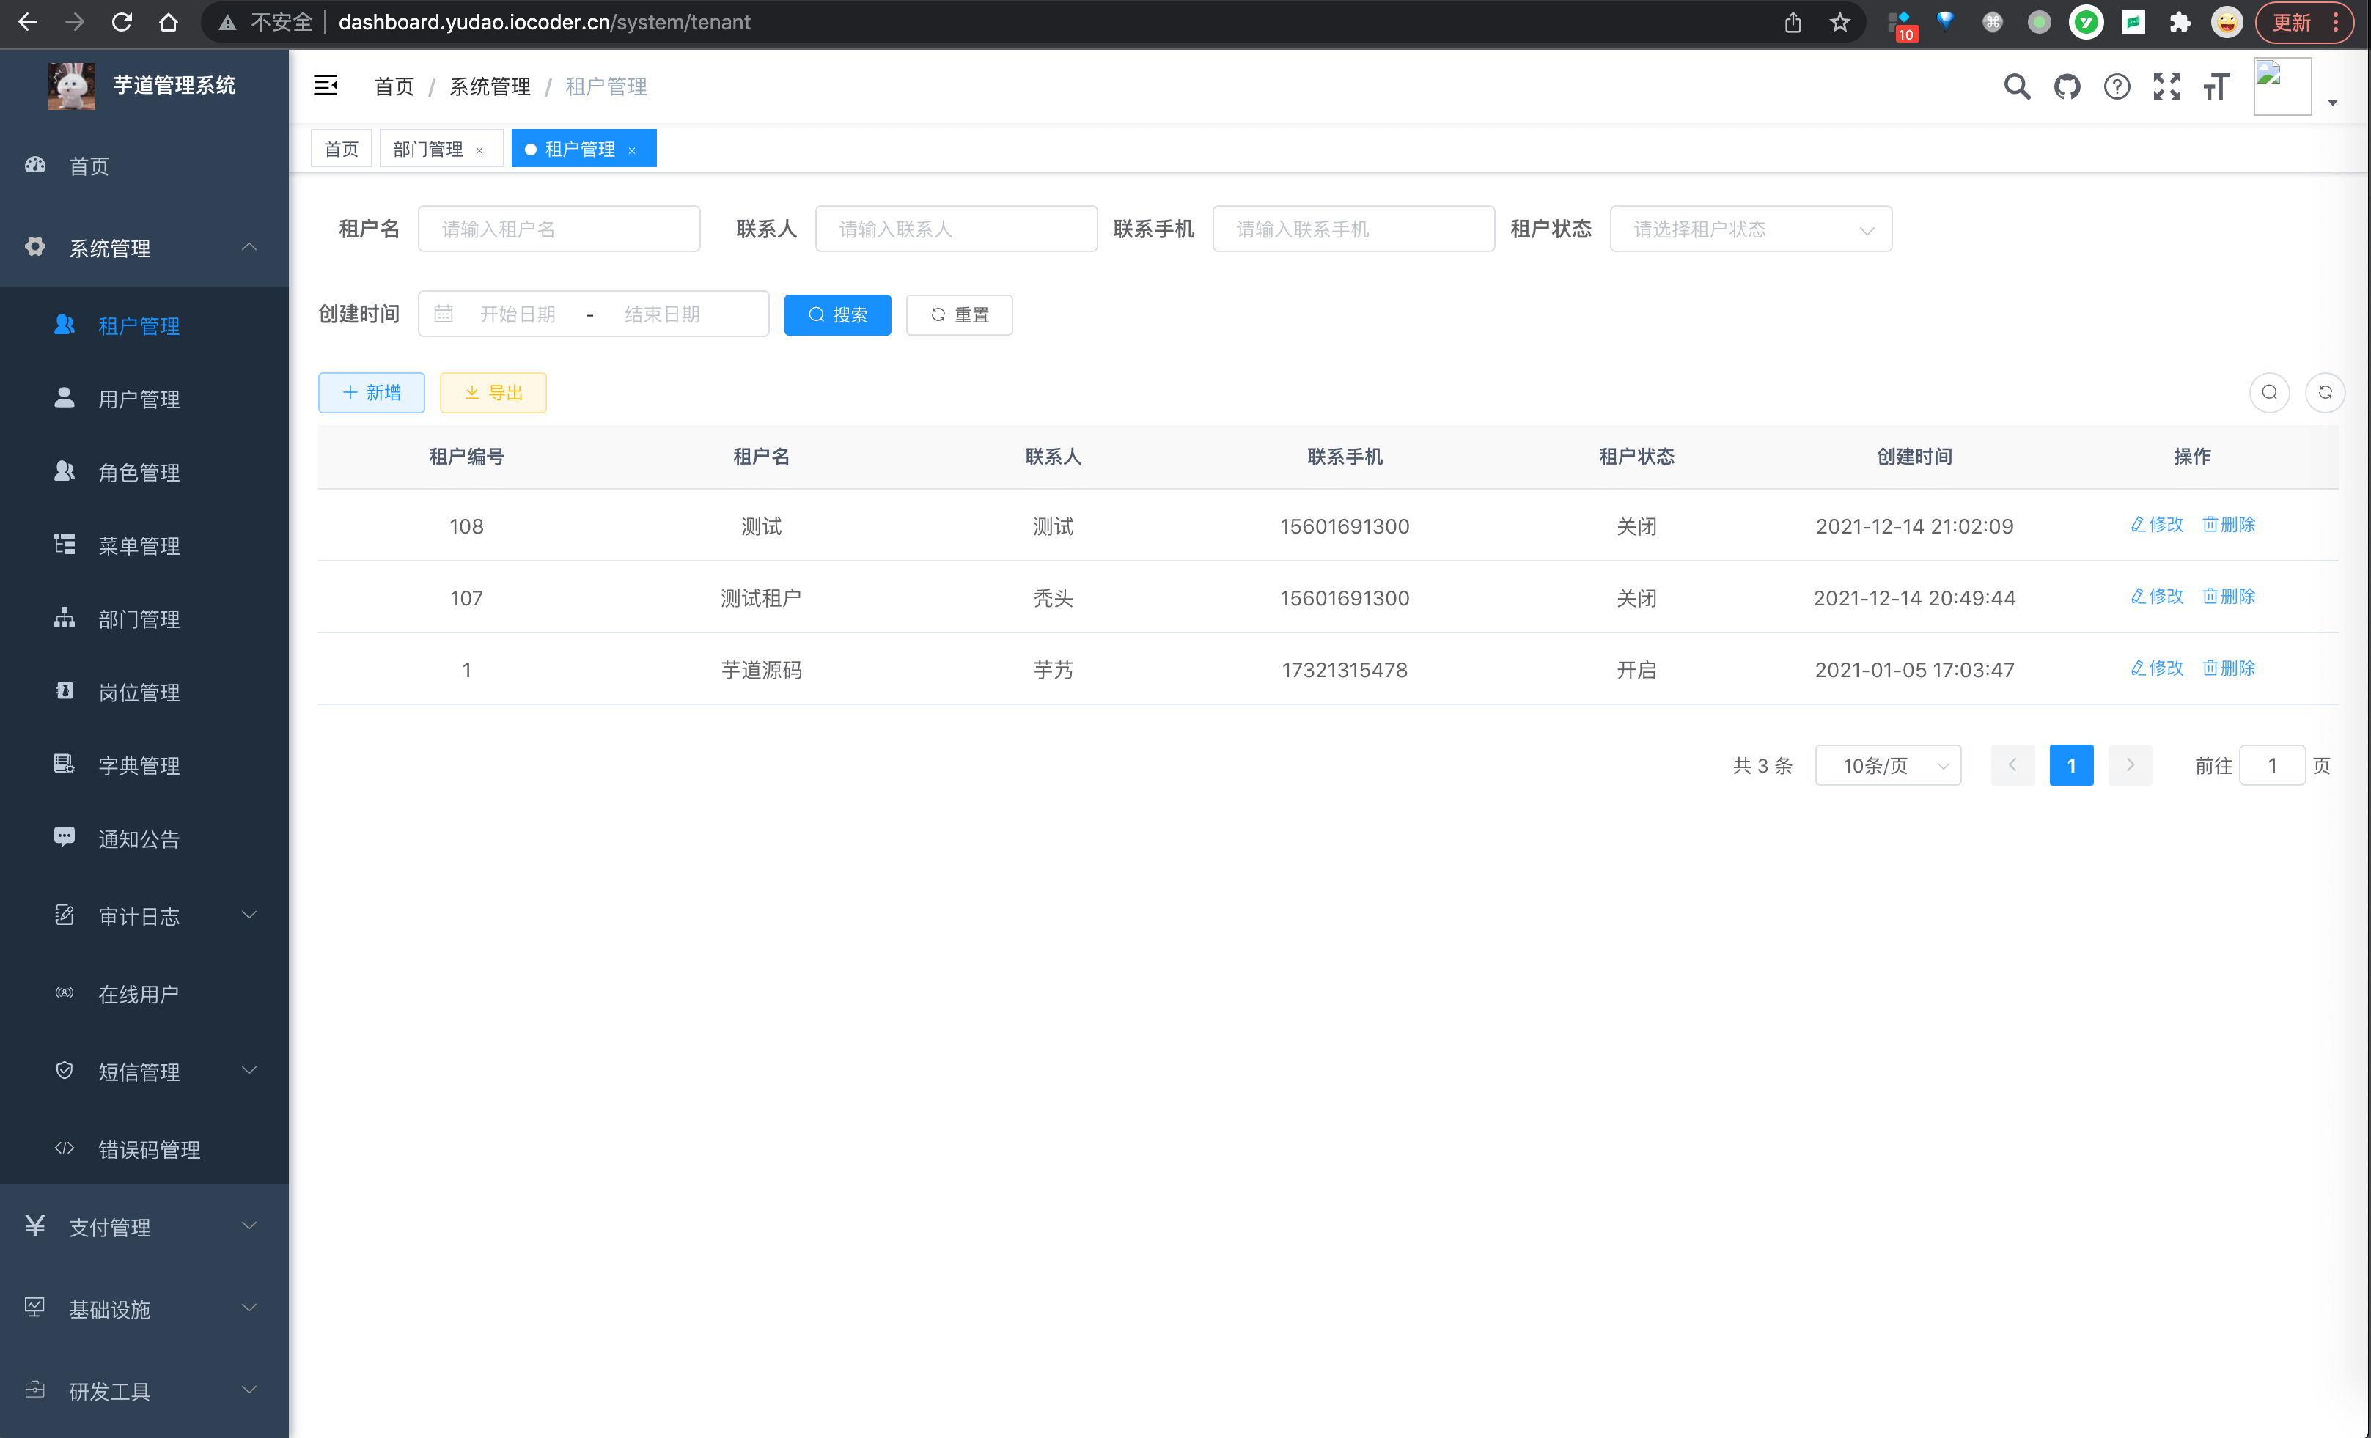Image resolution: width=2371 pixels, height=1438 pixels.
Task: Refresh the tenant table with the refresh icon
Action: (2326, 392)
